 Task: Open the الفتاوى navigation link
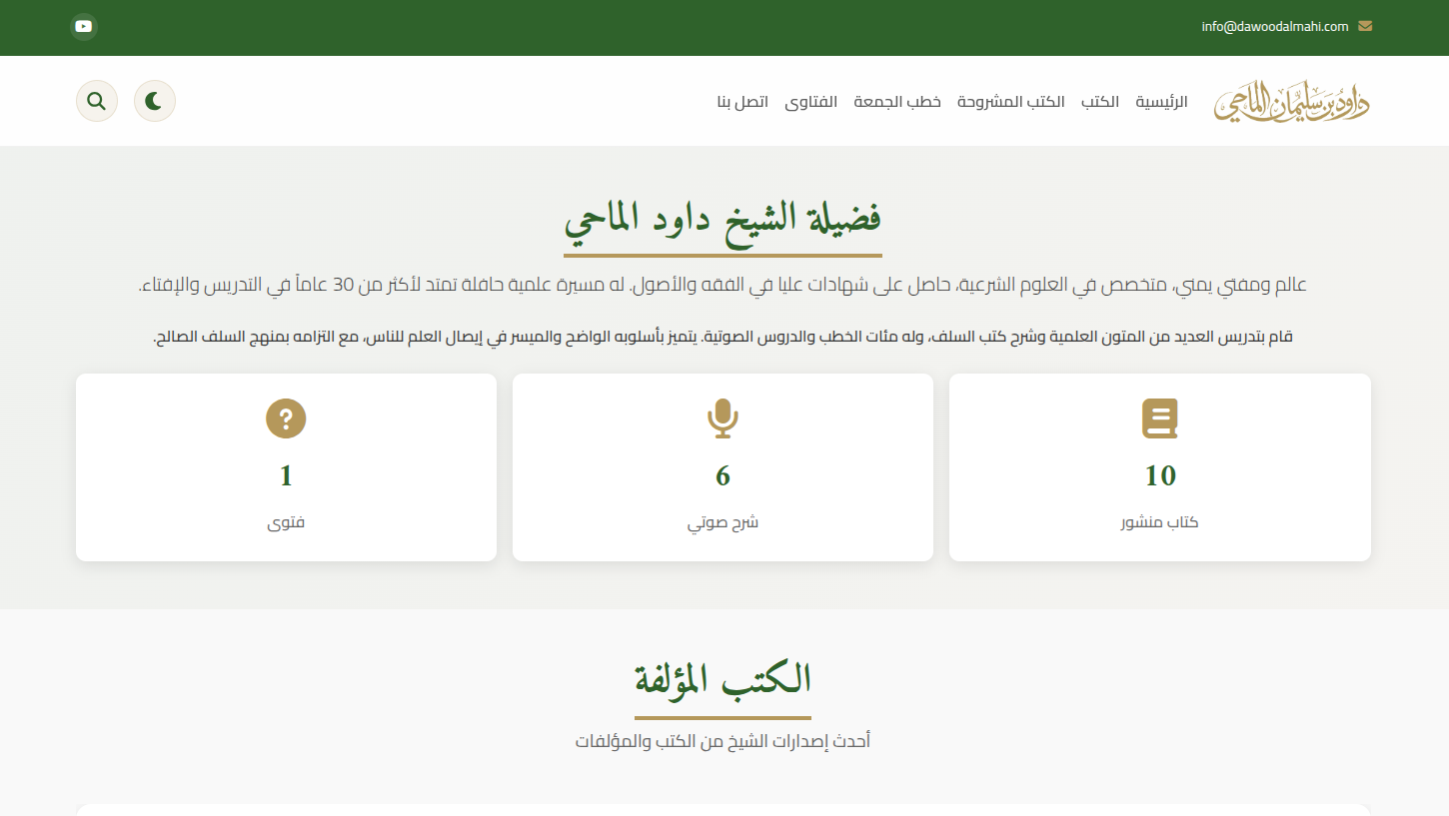pos(810,102)
